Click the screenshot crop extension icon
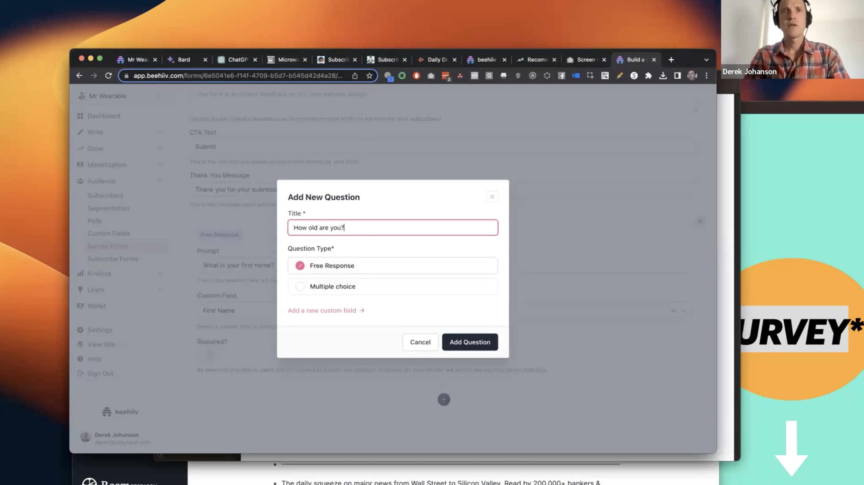Screen dimensions: 864x485 (x=590, y=76)
